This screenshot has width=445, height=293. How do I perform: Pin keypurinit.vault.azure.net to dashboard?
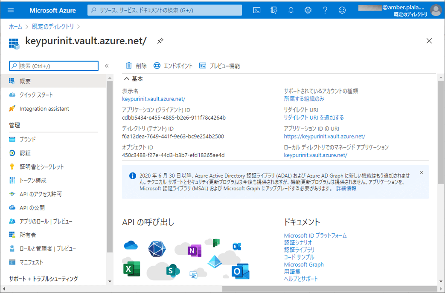point(160,41)
